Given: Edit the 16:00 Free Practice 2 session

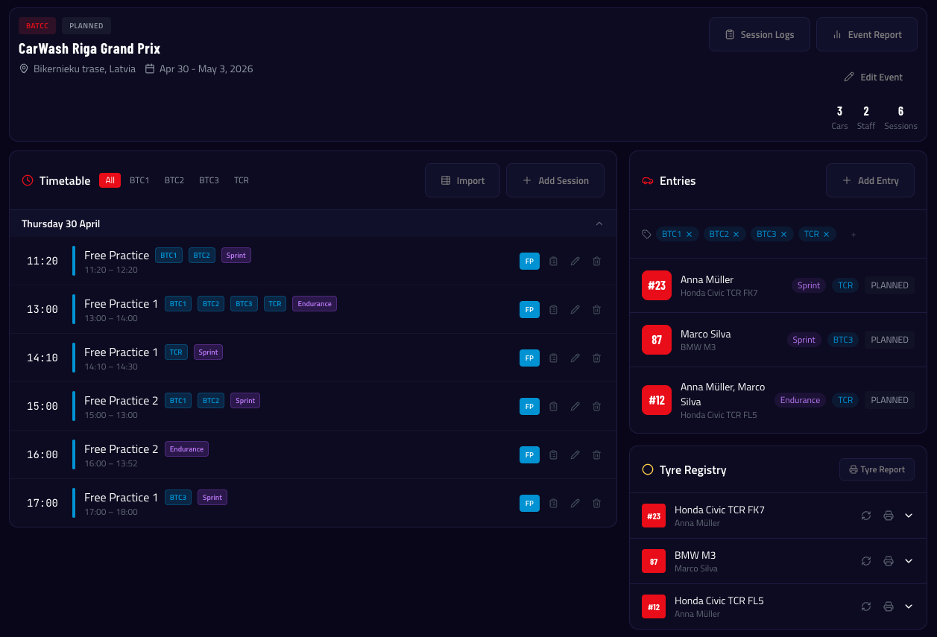Looking at the screenshot, I should pyautogui.click(x=575, y=454).
